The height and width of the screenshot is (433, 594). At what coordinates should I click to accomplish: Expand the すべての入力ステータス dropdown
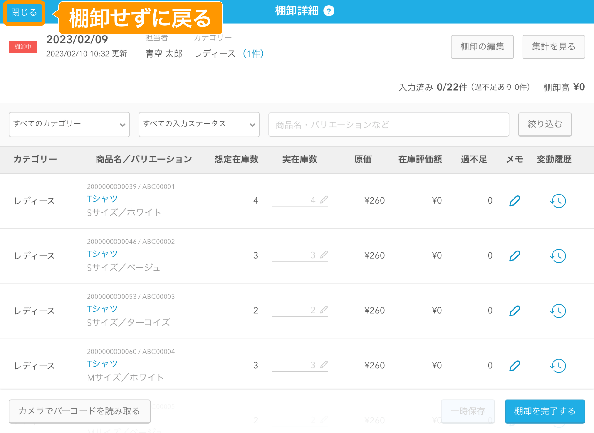click(199, 124)
